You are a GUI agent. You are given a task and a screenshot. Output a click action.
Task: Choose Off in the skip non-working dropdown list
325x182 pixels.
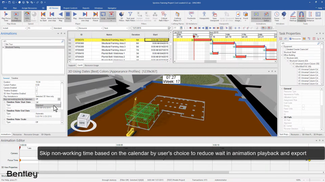coord(48,102)
